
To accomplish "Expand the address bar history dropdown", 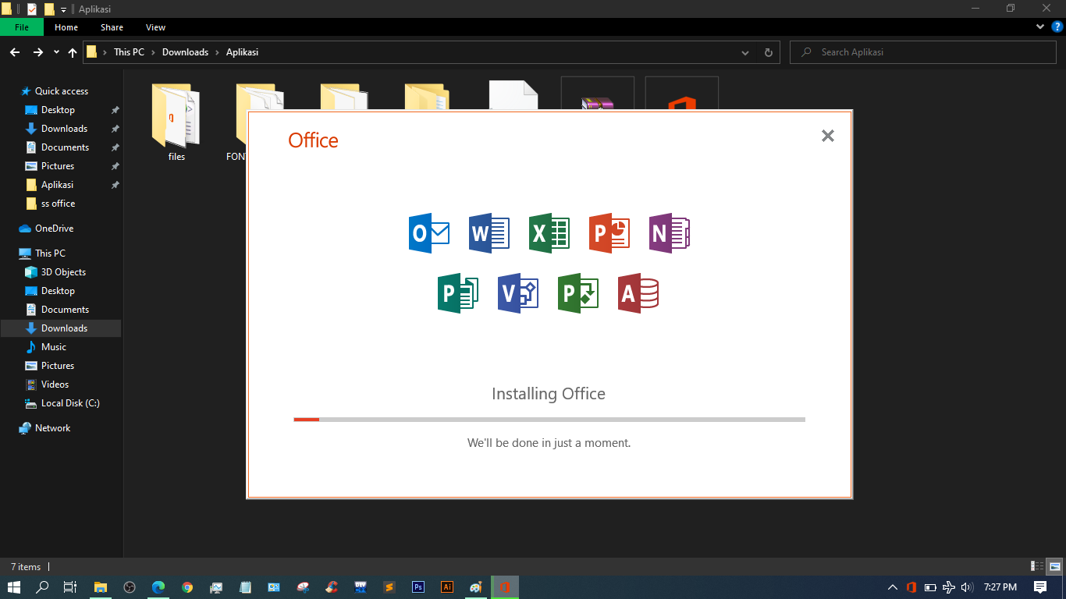I will (x=745, y=52).
